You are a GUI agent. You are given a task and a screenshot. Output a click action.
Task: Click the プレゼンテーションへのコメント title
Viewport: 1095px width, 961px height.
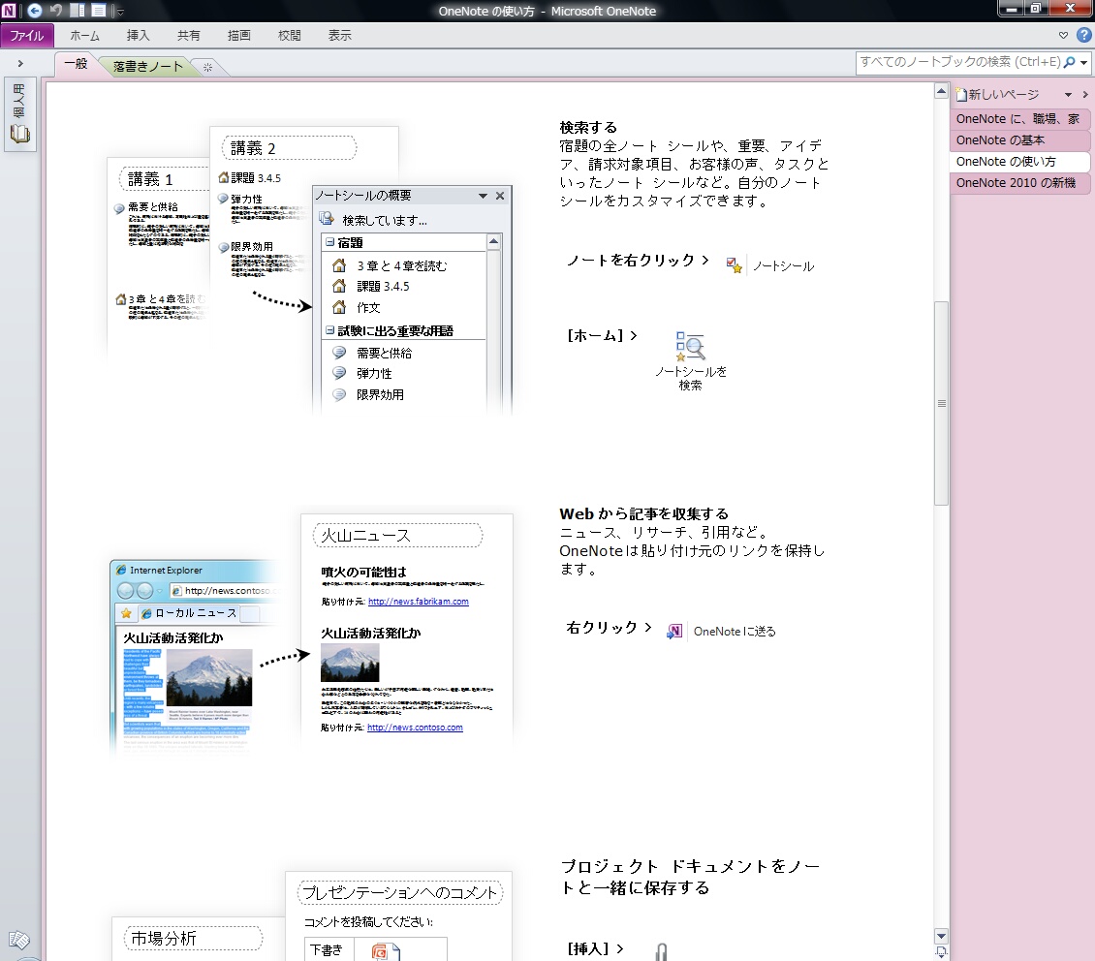(399, 892)
